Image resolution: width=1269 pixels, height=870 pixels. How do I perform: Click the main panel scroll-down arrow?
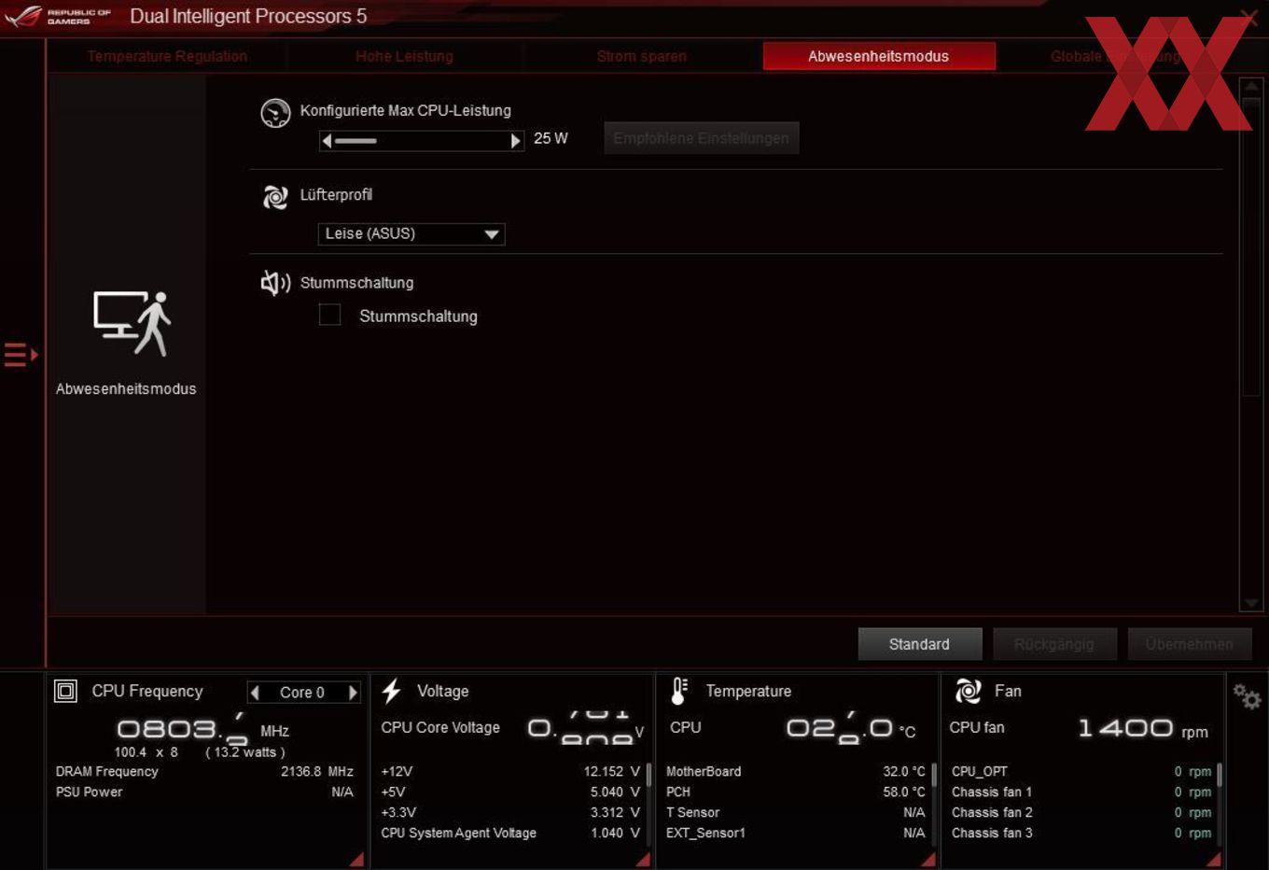(1251, 603)
